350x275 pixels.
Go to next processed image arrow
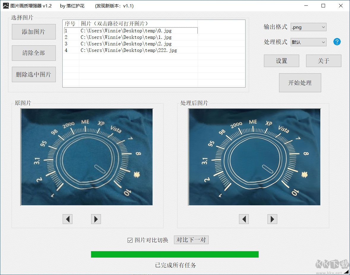pyautogui.click(x=272, y=219)
